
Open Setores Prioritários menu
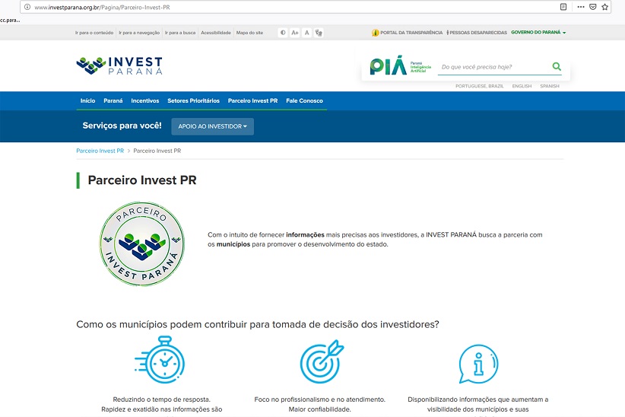[193, 100]
